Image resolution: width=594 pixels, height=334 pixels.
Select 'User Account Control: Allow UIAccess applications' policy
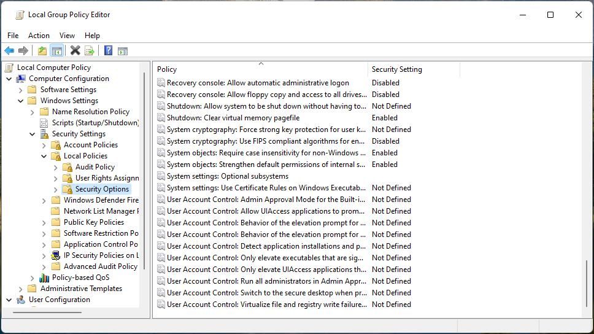tap(266, 211)
